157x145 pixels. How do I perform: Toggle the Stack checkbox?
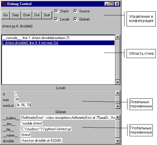(x=56, y=11)
